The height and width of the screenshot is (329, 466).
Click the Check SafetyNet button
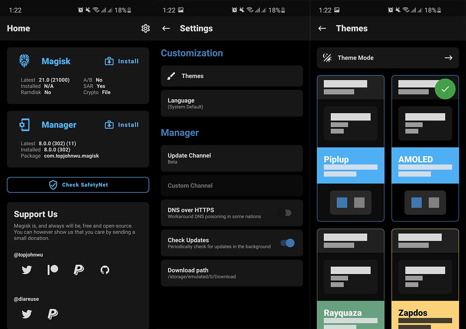pyautogui.click(x=78, y=185)
